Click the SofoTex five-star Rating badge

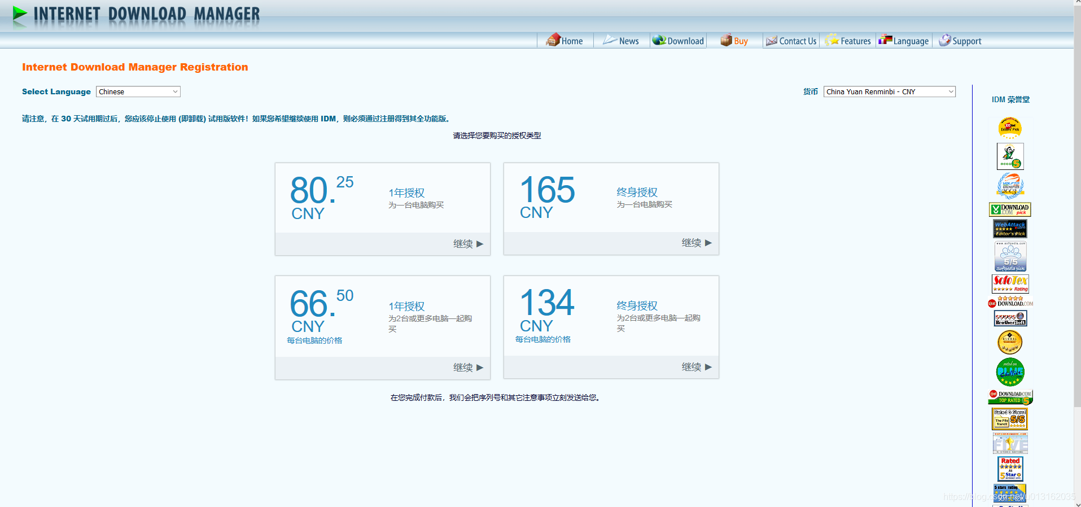[1010, 283]
